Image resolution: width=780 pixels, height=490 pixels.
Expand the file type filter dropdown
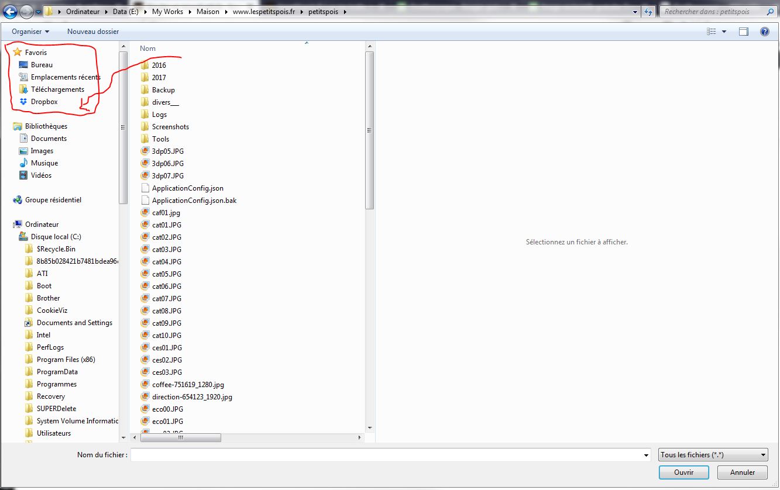coord(713,455)
